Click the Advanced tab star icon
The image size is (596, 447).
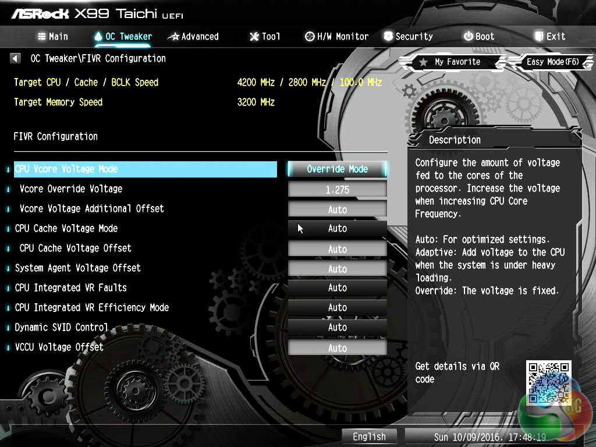click(x=173, y=37)
